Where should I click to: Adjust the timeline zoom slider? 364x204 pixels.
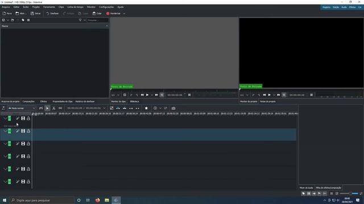point(349,193)
